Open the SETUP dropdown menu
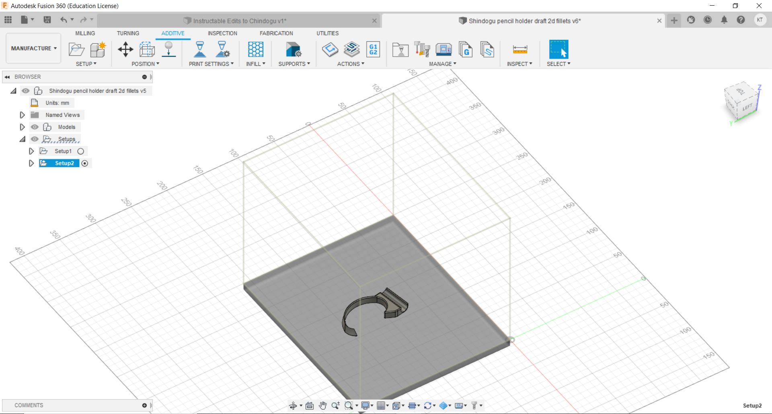This screenshot has width=772, height=414. point(86,64)
